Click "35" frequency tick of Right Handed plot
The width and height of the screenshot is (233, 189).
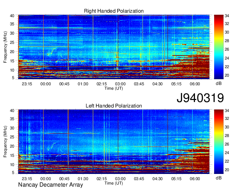12,24
